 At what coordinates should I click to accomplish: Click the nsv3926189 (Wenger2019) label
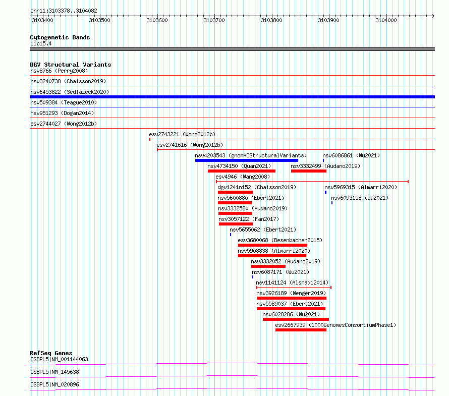pyautogui.click(x=291, y=293)
